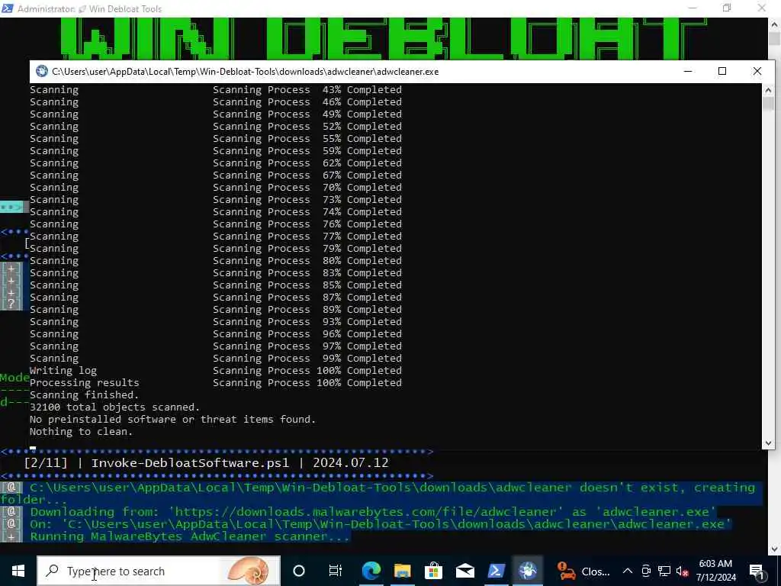Click the '2024.07.12' date in PowerShell output

tap(351, 463)
